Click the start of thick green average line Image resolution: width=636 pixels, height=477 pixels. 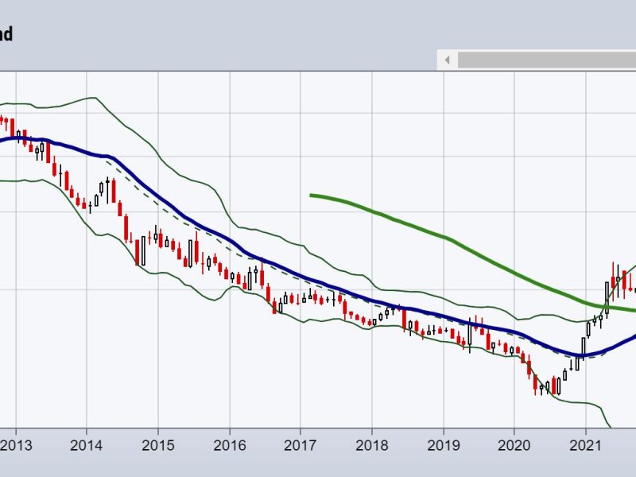(312, 195)
